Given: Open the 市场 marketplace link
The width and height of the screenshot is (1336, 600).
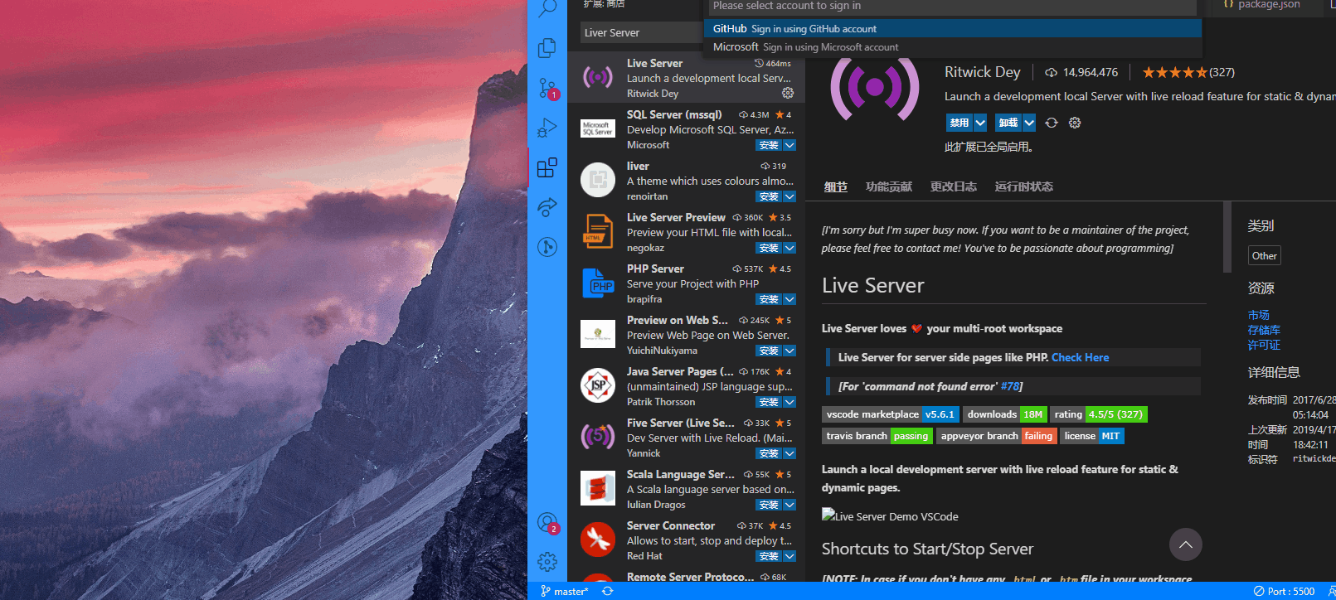Looking at the screenshot, I should click(1259, 315).
